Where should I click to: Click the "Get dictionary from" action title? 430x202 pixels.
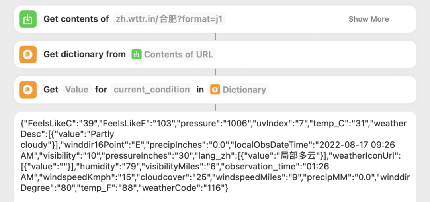pyautogui.click(x=84, y=54)
